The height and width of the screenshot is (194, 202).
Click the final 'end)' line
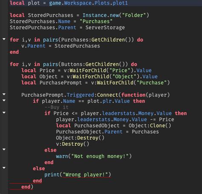(27, 187)
